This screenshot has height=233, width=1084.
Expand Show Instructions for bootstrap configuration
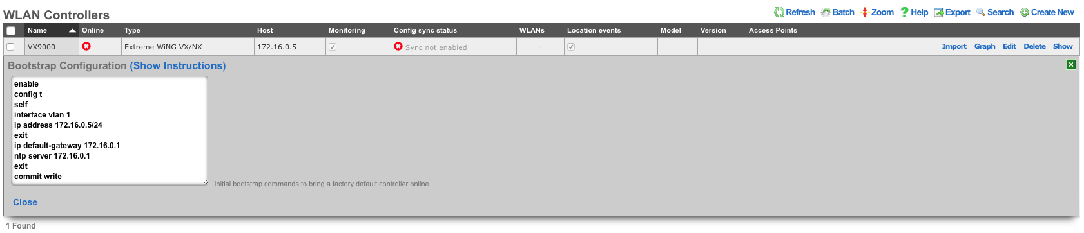[x=178, y=66]
